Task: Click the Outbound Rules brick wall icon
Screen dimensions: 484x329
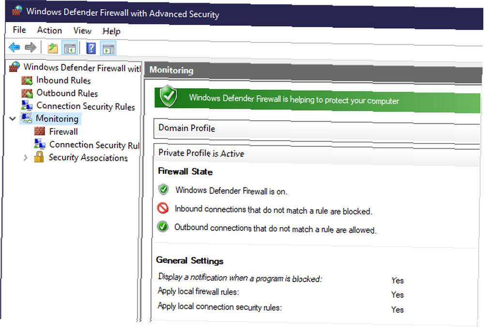Action: (27, 93)
